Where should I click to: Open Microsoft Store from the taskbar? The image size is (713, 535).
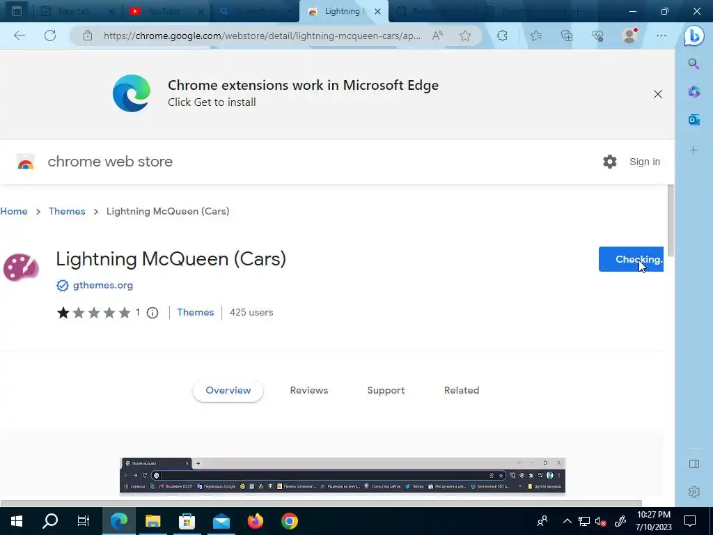coord(187,521)
